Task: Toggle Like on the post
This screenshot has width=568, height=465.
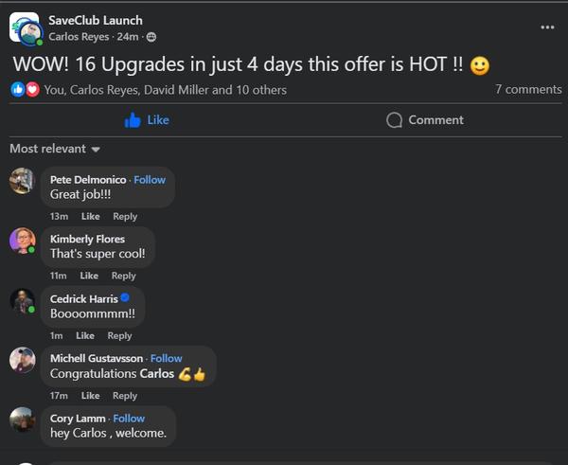Action: pyautogui.click(x=147, y=120)
